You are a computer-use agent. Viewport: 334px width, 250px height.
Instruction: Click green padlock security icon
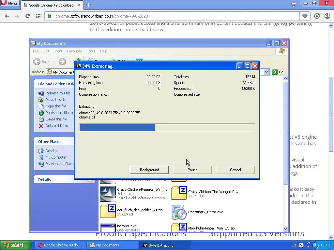[49, 16]
